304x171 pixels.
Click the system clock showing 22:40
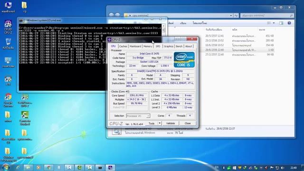tap(294, 168)
